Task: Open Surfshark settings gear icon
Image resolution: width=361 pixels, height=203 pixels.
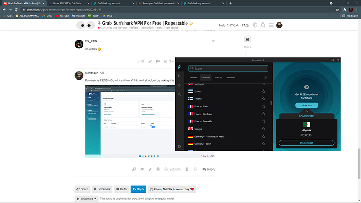Action: tap(179, 146)
